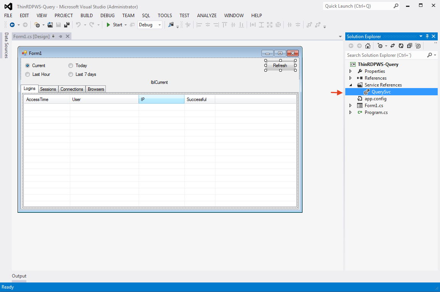Click the Refresh button on Form1
This screenshot has width=440, height=292.
[280, 65]
